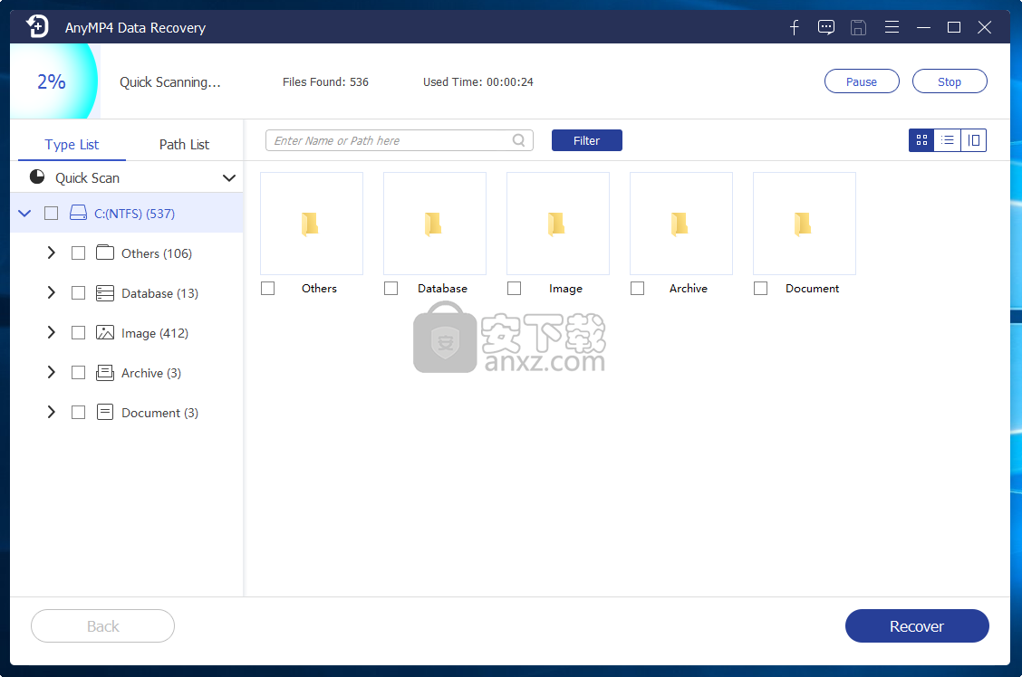This screenshot has height=677, width=1022.
Task: Switch to the Path List tab
Action: point(183,143)
